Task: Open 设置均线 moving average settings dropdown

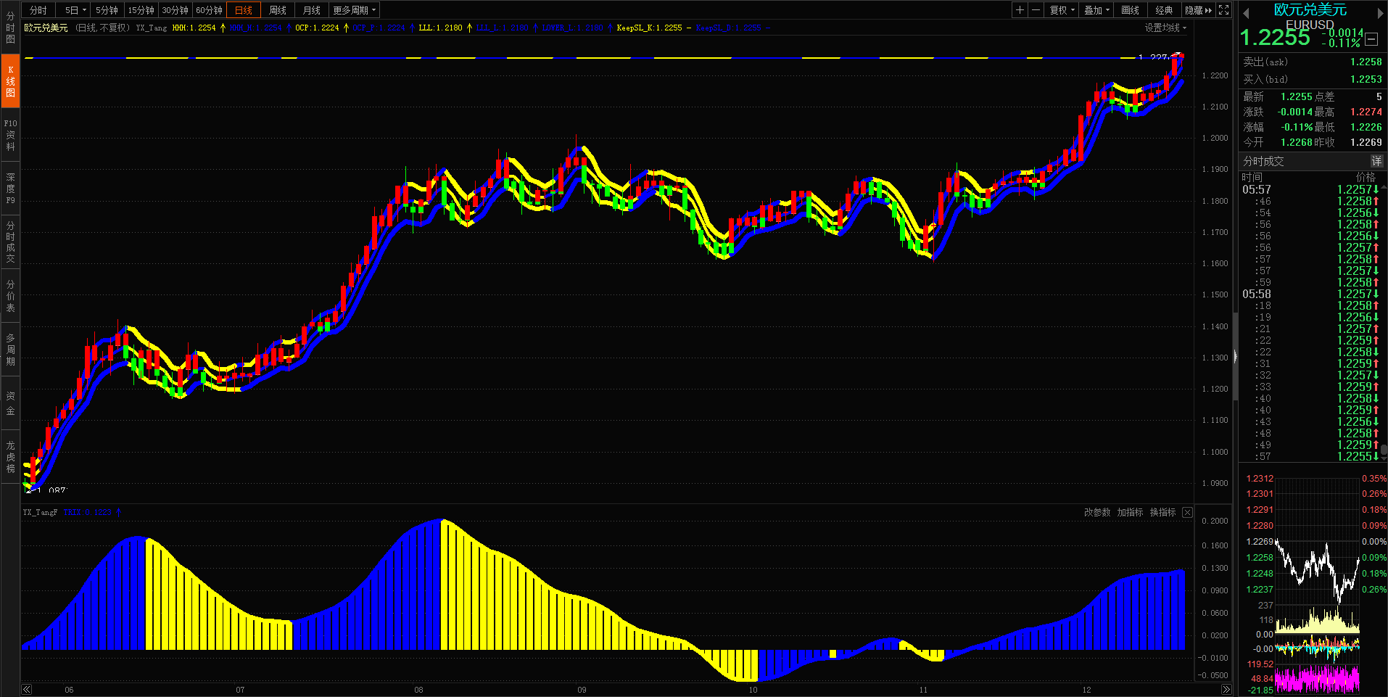Action: pyautogui.click(x=1165, y=28)
